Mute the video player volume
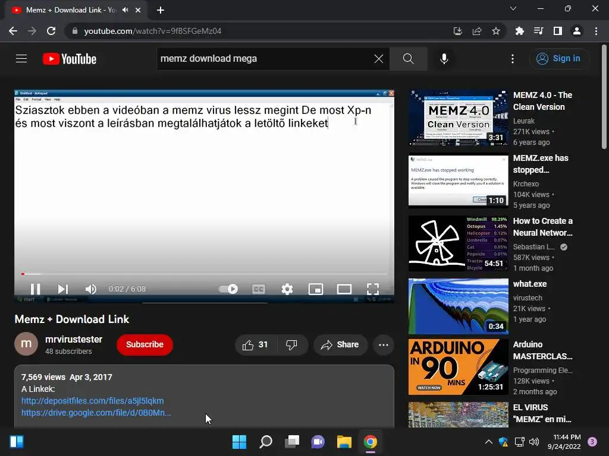This screenshot has width=609, height=456. click(x=91, y=289)
